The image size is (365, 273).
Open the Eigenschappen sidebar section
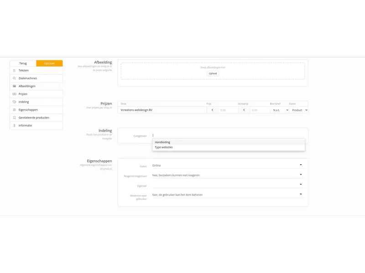[36, 110]
